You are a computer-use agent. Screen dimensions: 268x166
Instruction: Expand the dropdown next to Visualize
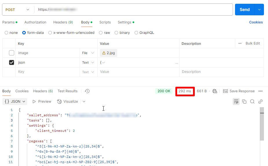[84, 102]
